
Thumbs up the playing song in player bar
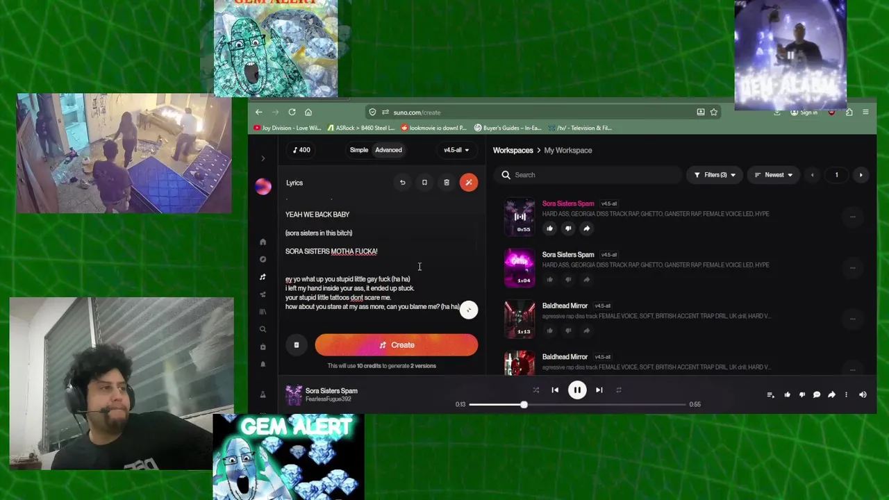click(x=788, y=394)
